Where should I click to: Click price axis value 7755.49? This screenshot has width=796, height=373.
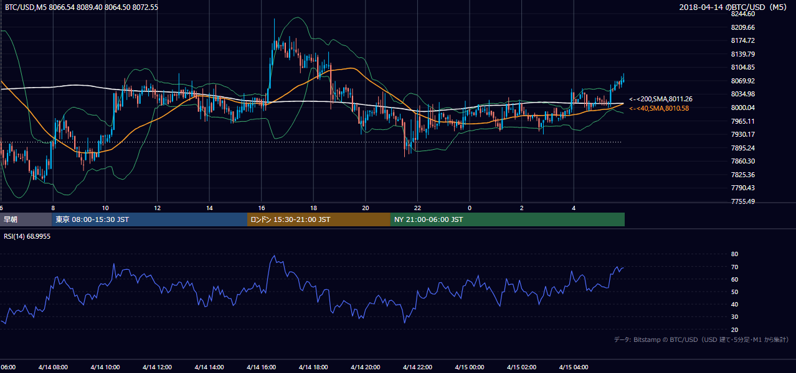(743, 201)
